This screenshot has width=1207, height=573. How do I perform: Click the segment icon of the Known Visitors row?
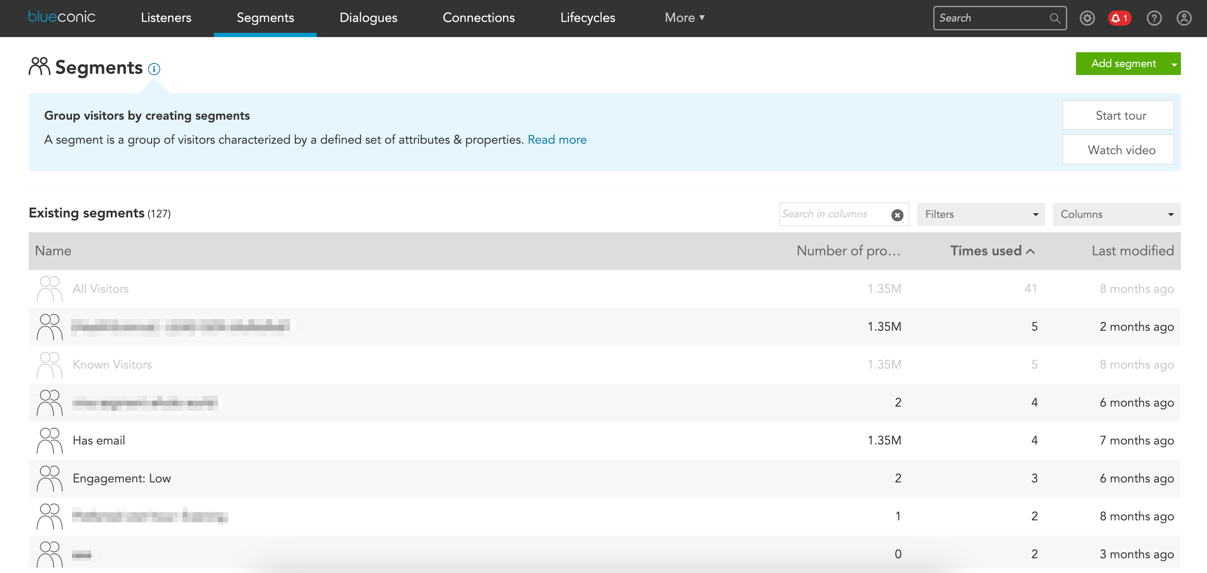(x=49, y=365)
